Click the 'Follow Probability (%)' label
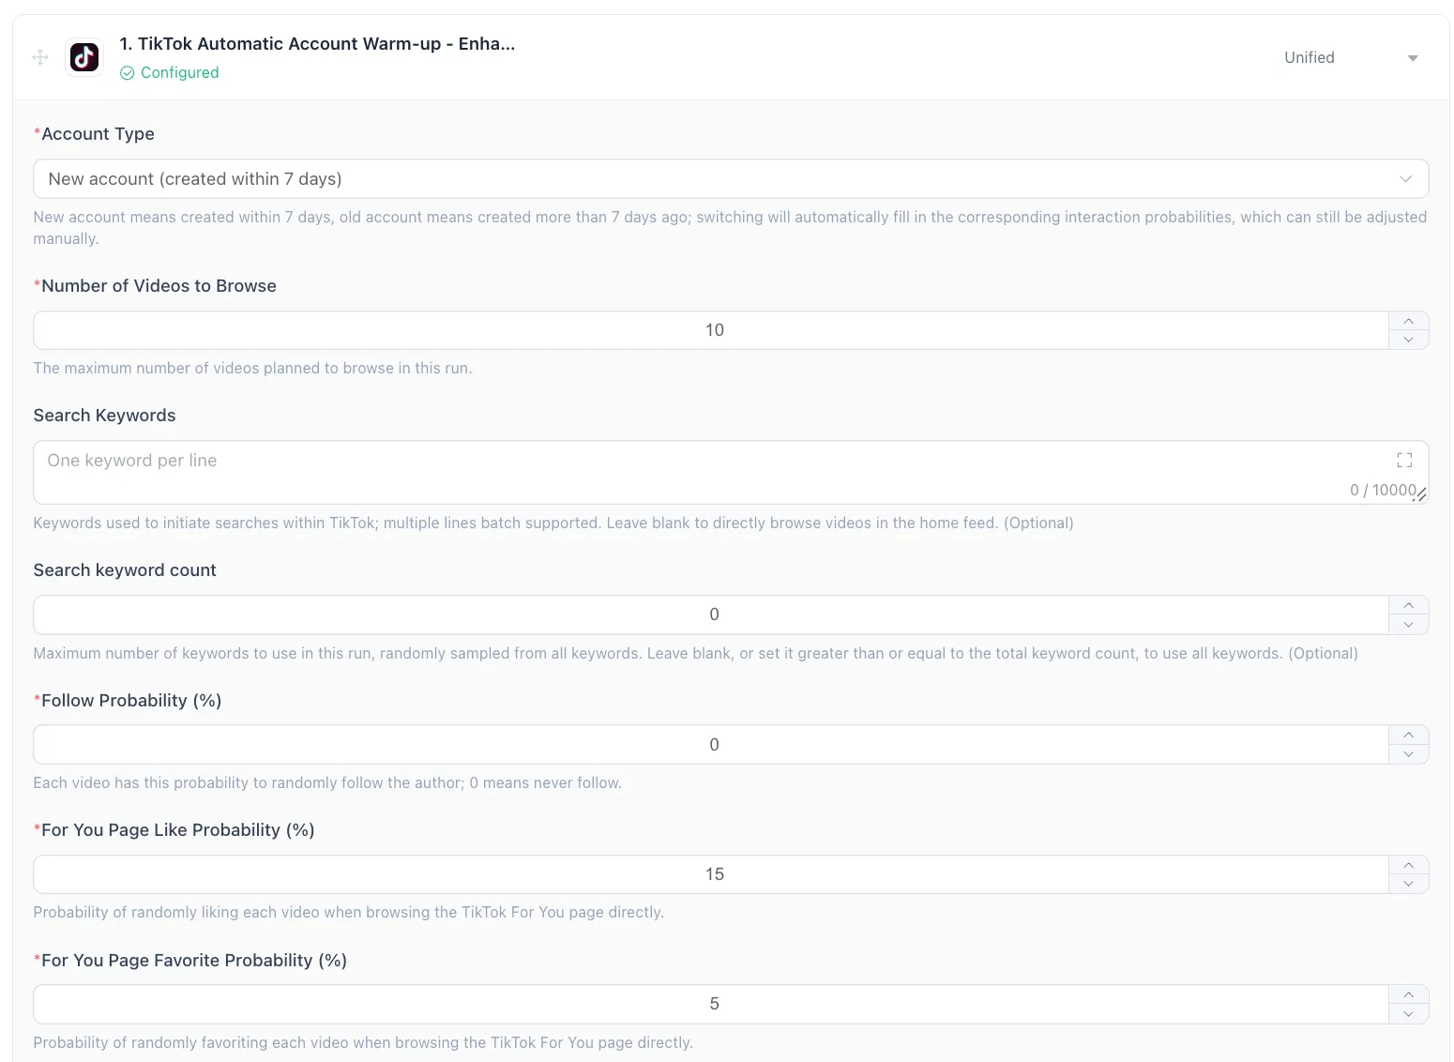This screenshot has width=1454, height=1062. click(x=131, y=701)
